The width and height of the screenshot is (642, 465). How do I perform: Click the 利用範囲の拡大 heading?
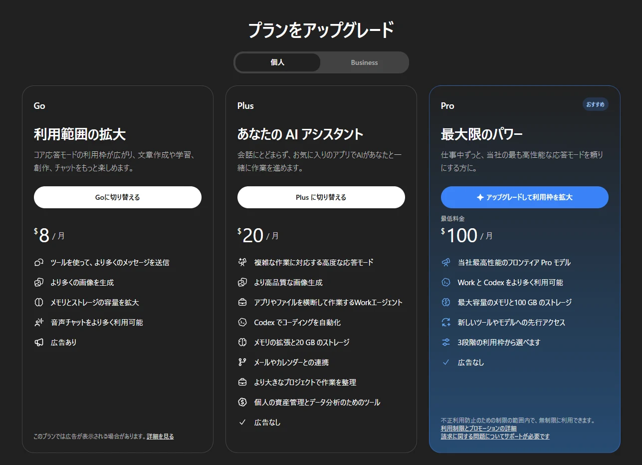coord(80,134)
